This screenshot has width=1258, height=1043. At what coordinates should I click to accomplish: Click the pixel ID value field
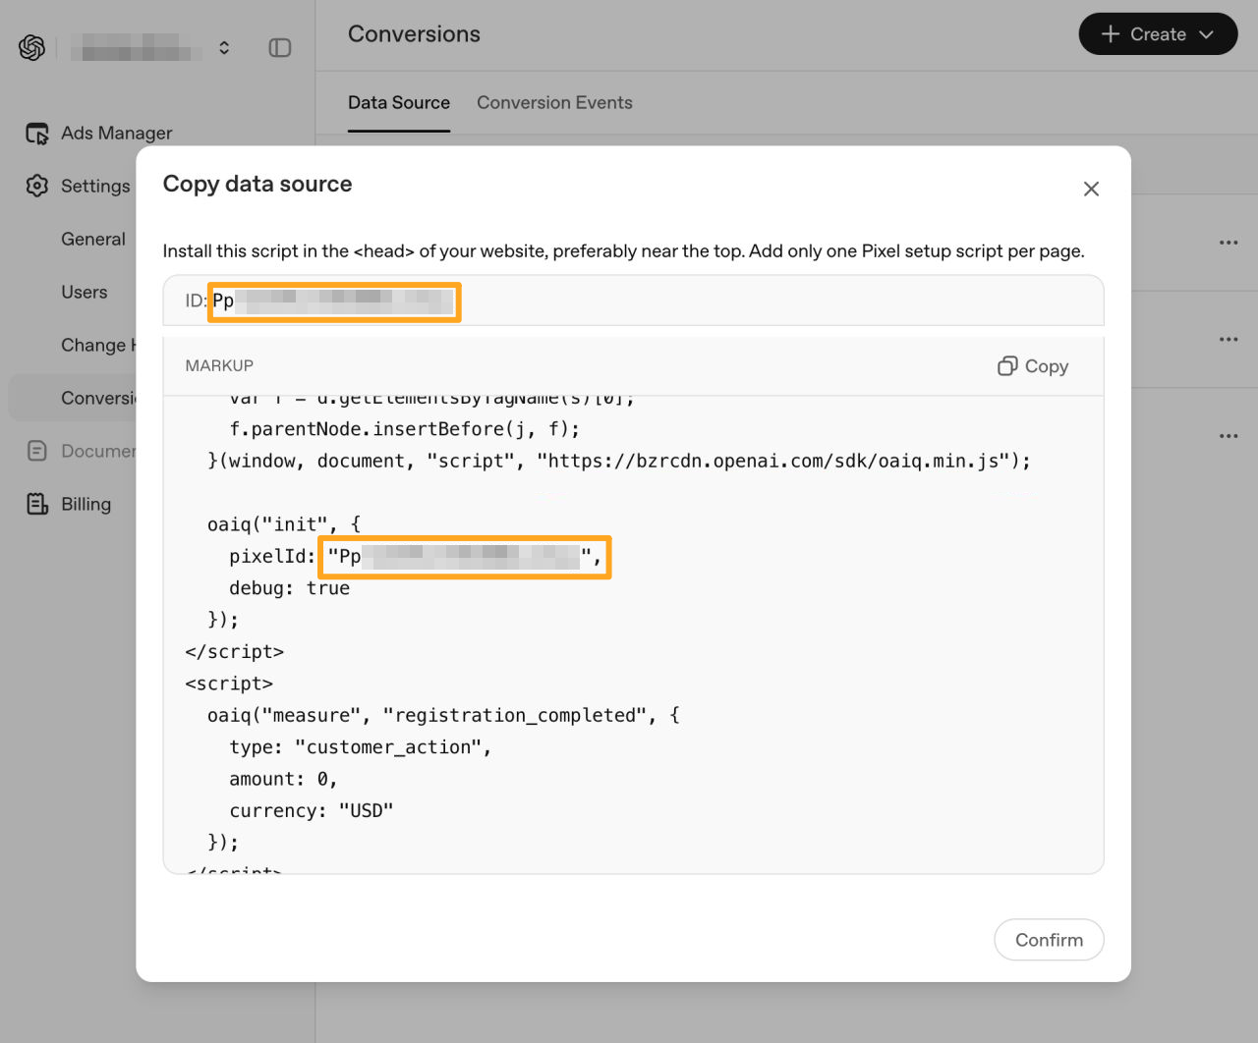pos(334,302)
